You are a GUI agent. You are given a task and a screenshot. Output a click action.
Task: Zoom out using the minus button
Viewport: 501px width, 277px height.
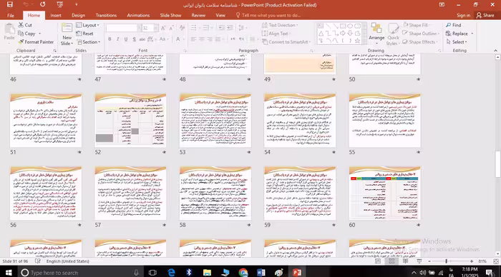pos(429,261)
